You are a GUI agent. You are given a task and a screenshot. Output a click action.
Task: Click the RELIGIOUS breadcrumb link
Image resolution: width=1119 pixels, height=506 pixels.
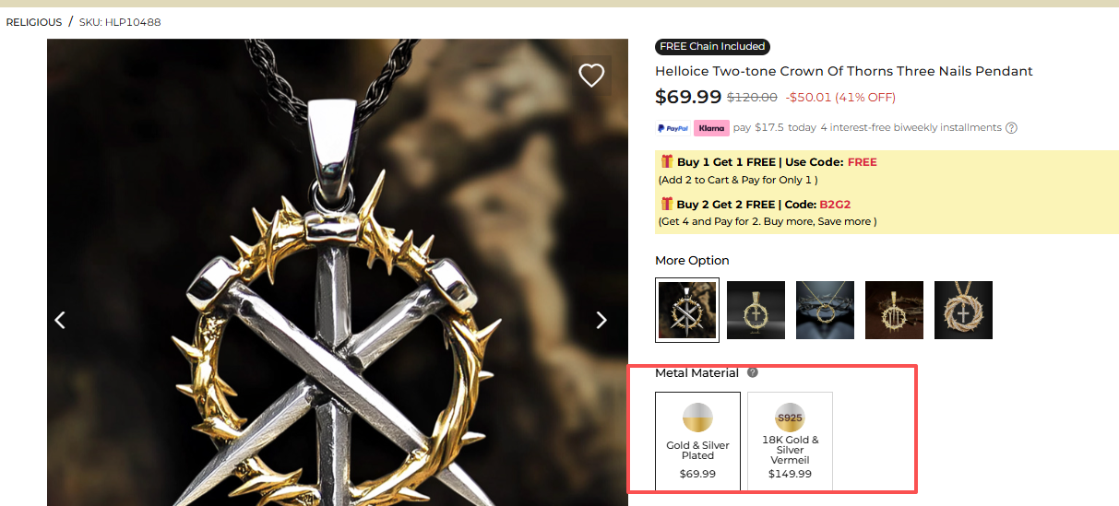tap(34, 22)
